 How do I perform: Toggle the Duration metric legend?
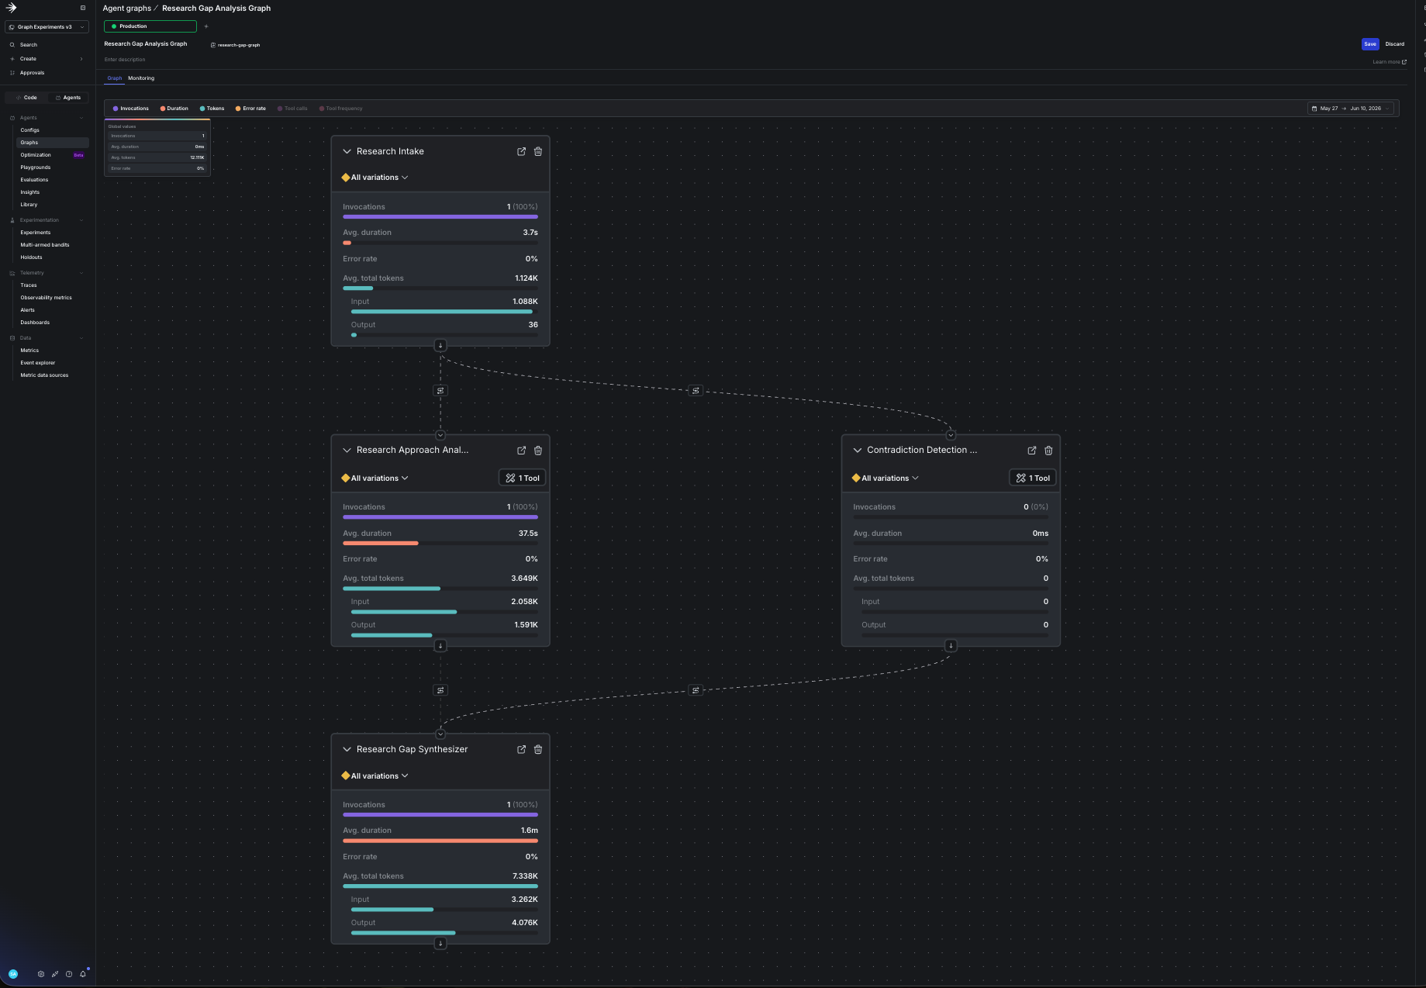pyautogui.click(x=174, y=109)
